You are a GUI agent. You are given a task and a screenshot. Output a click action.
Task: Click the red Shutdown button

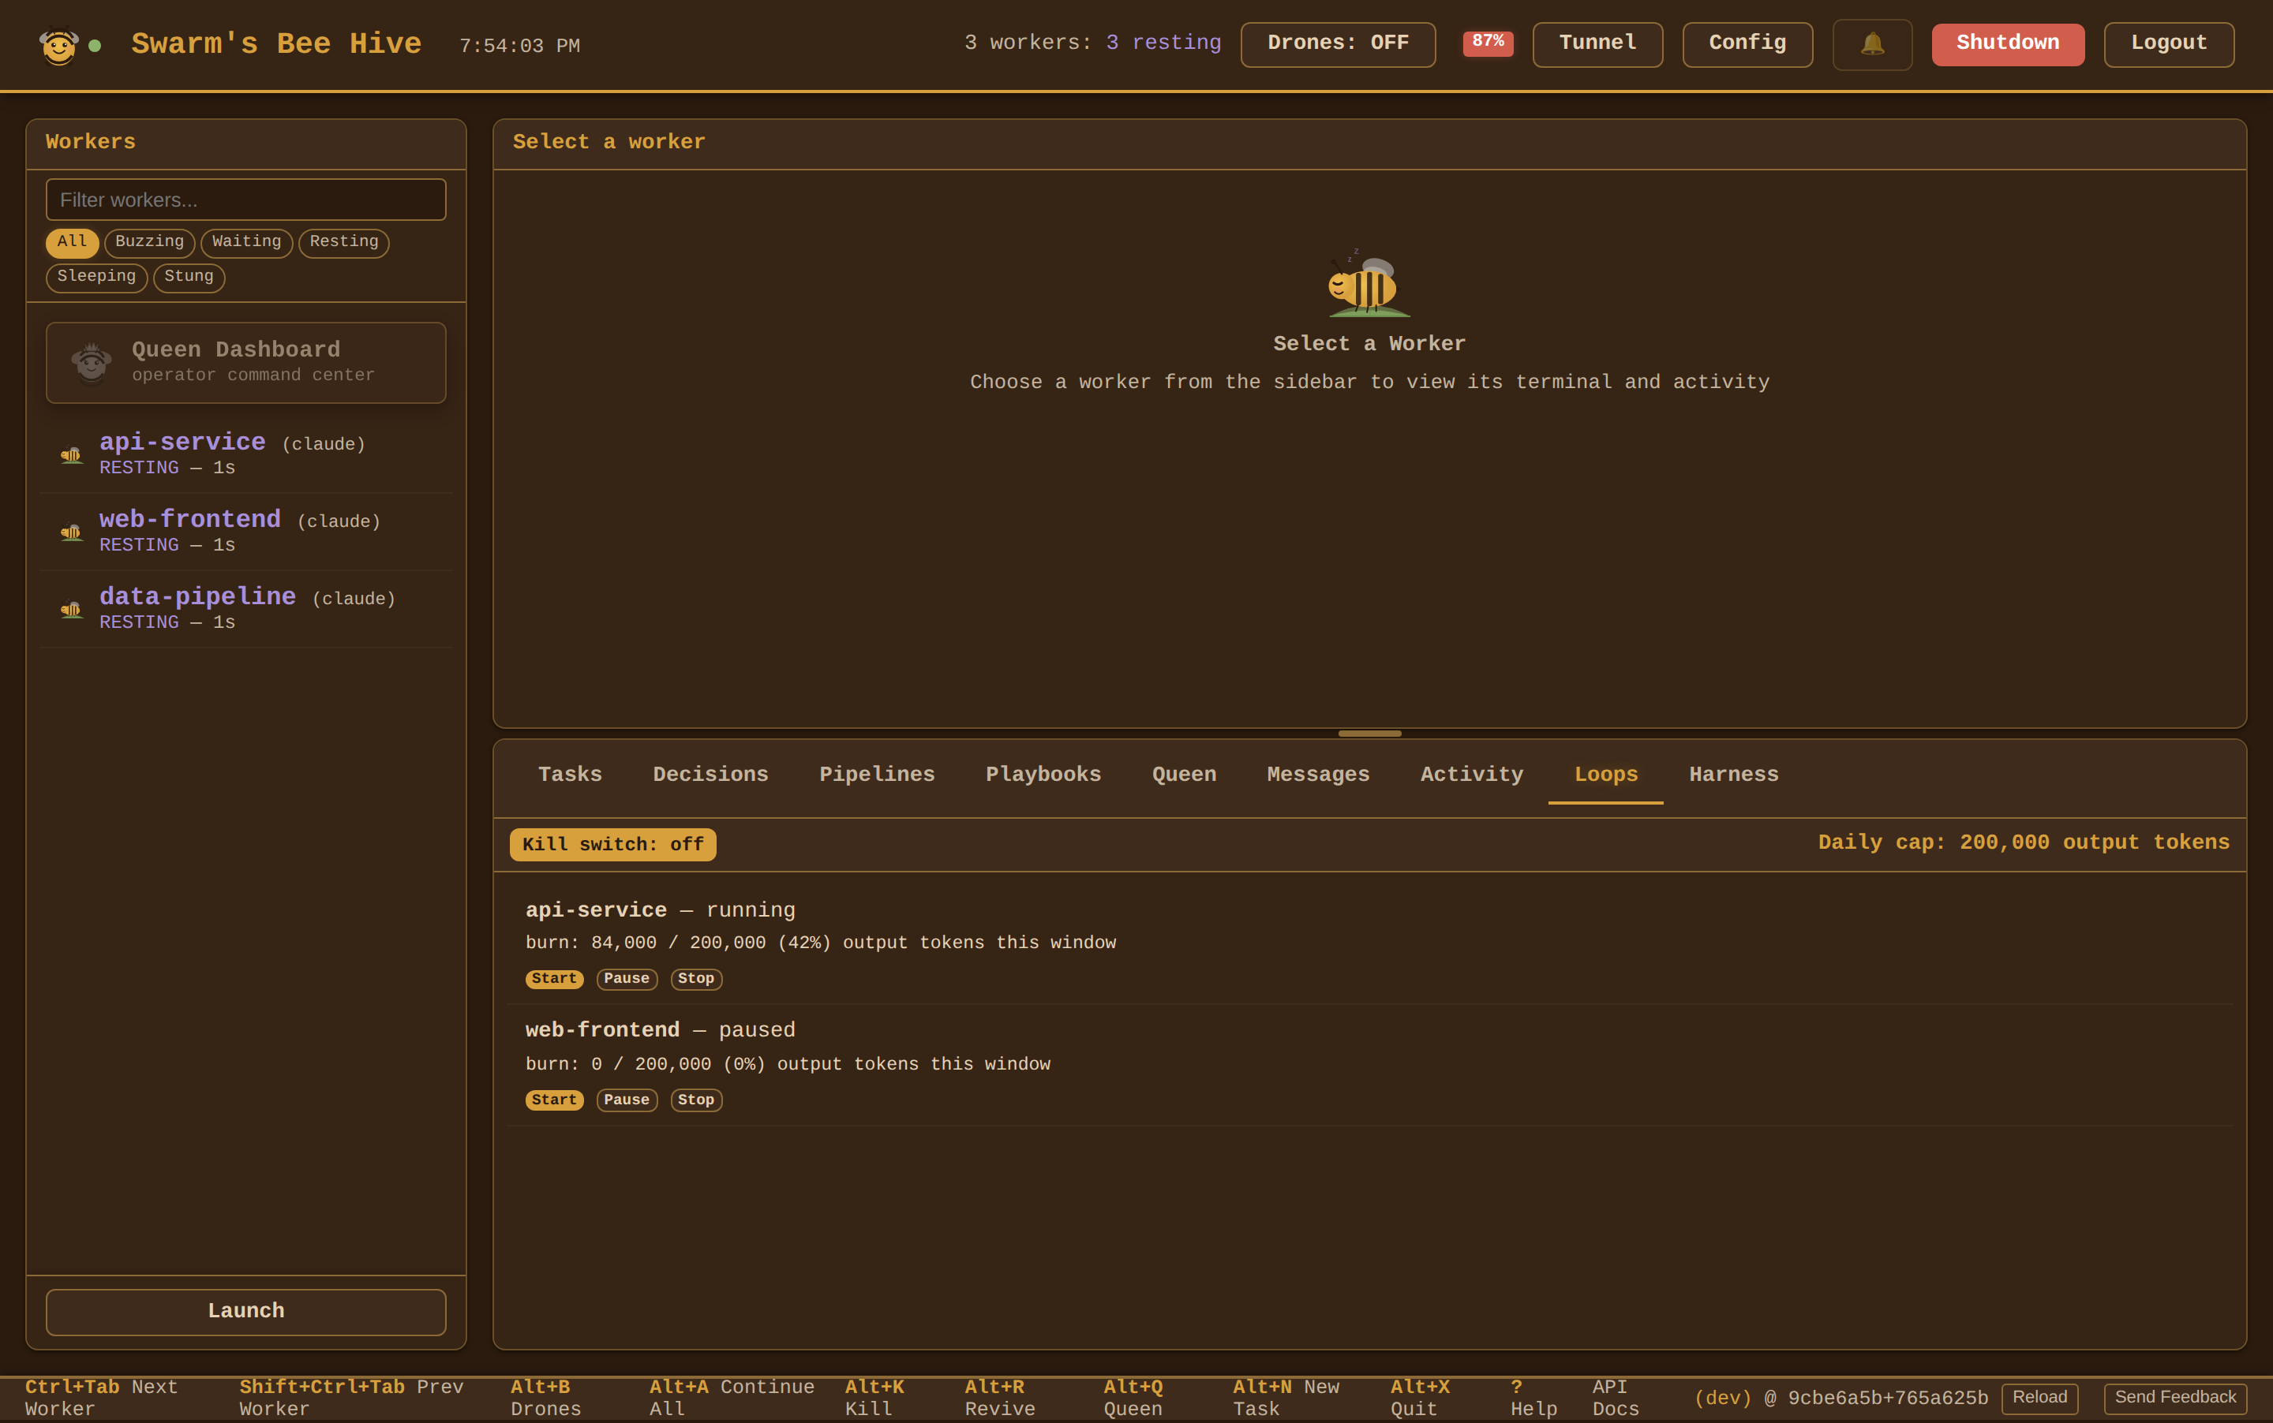point(2008,44)
